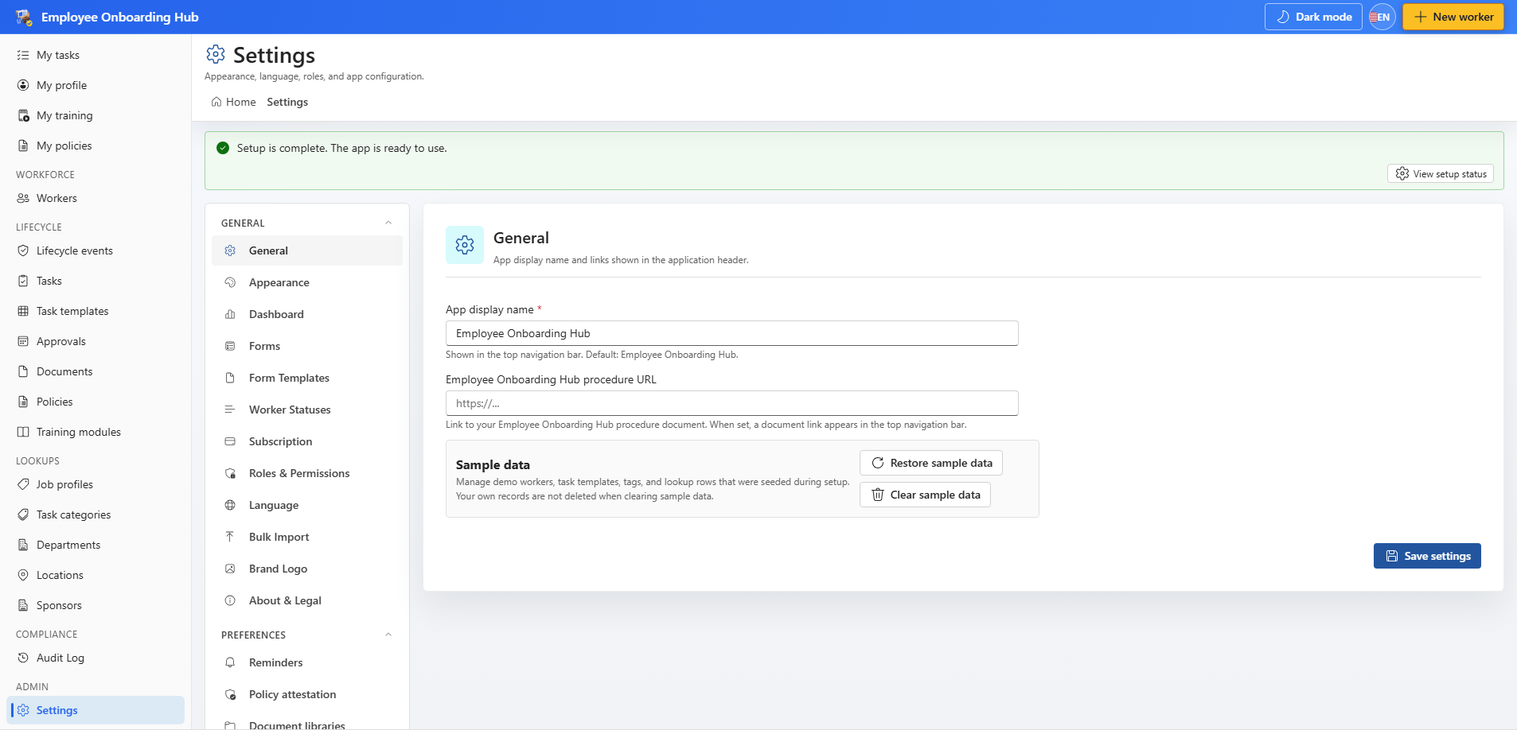Screen dimensions: 1517x730
Task: Open Policy attestation preferences
Action: (x=307, y=694)
